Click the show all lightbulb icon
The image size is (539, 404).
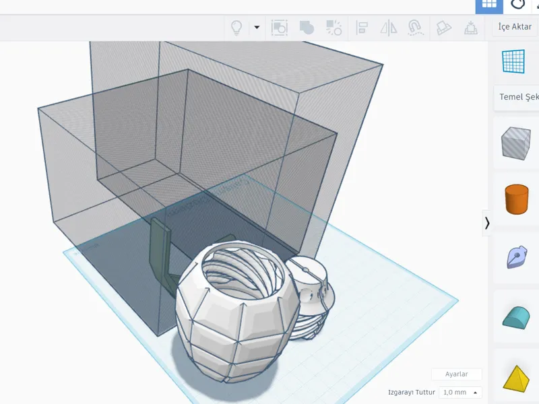(236, 28)
